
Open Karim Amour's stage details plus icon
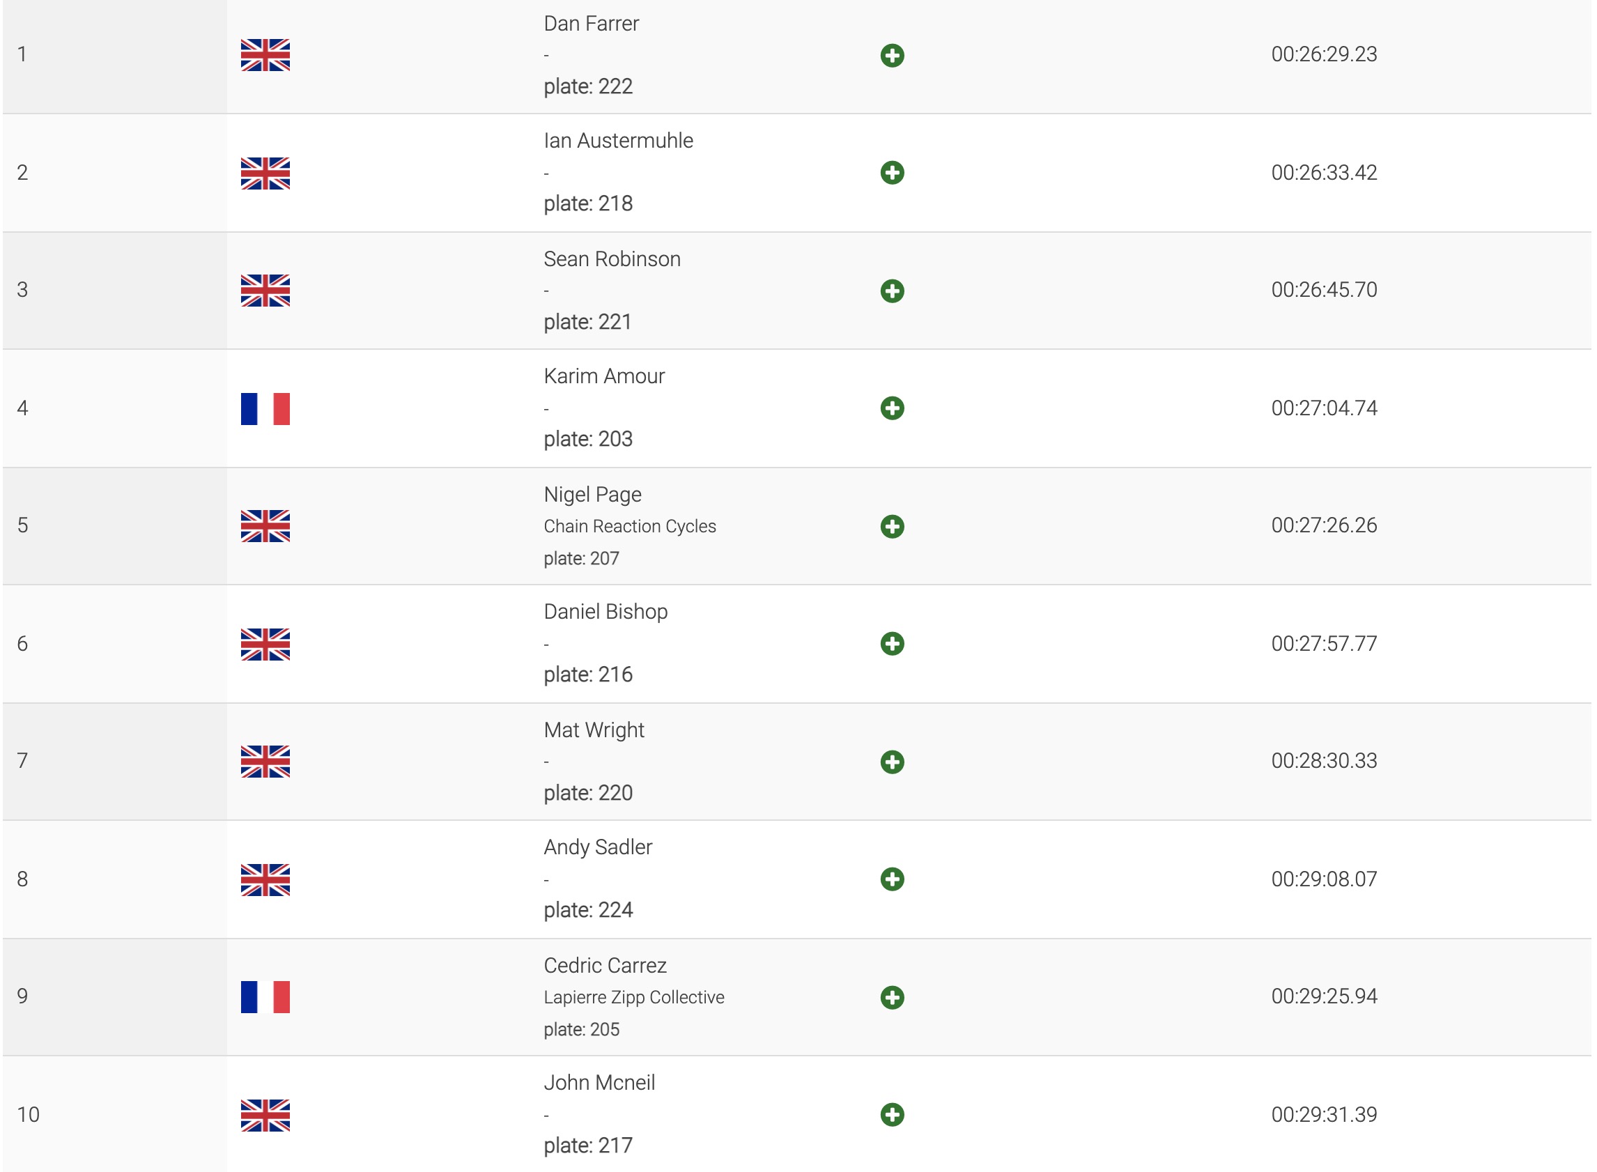point(892,408)
